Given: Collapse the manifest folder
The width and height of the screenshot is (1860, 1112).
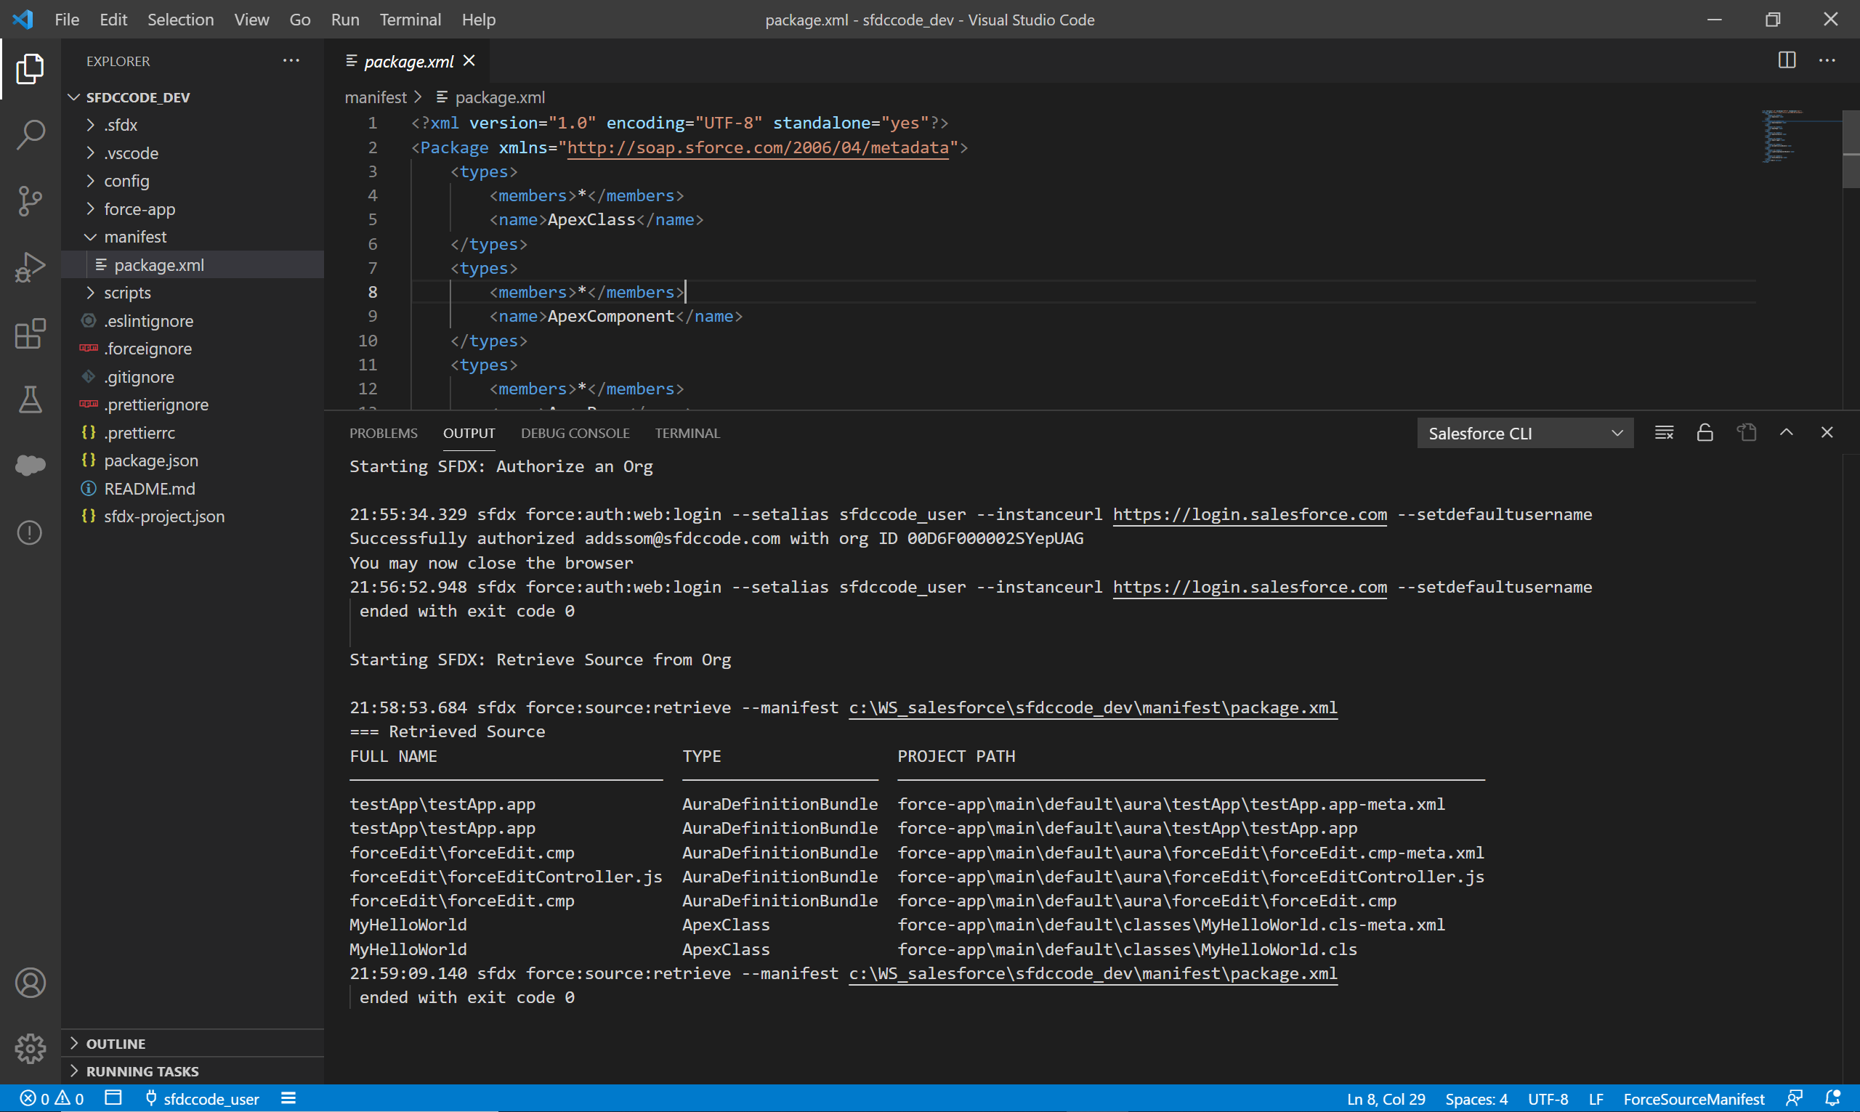Looking at the screenshot, I should [135, 237].
